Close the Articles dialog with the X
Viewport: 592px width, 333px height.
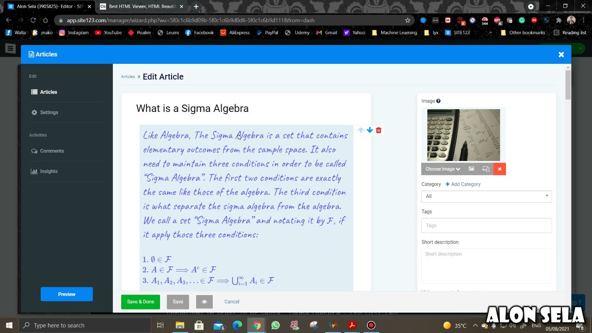561,55
